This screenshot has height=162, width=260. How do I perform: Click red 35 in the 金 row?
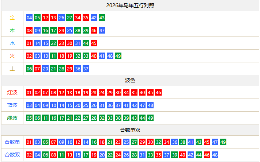point(86,18)
